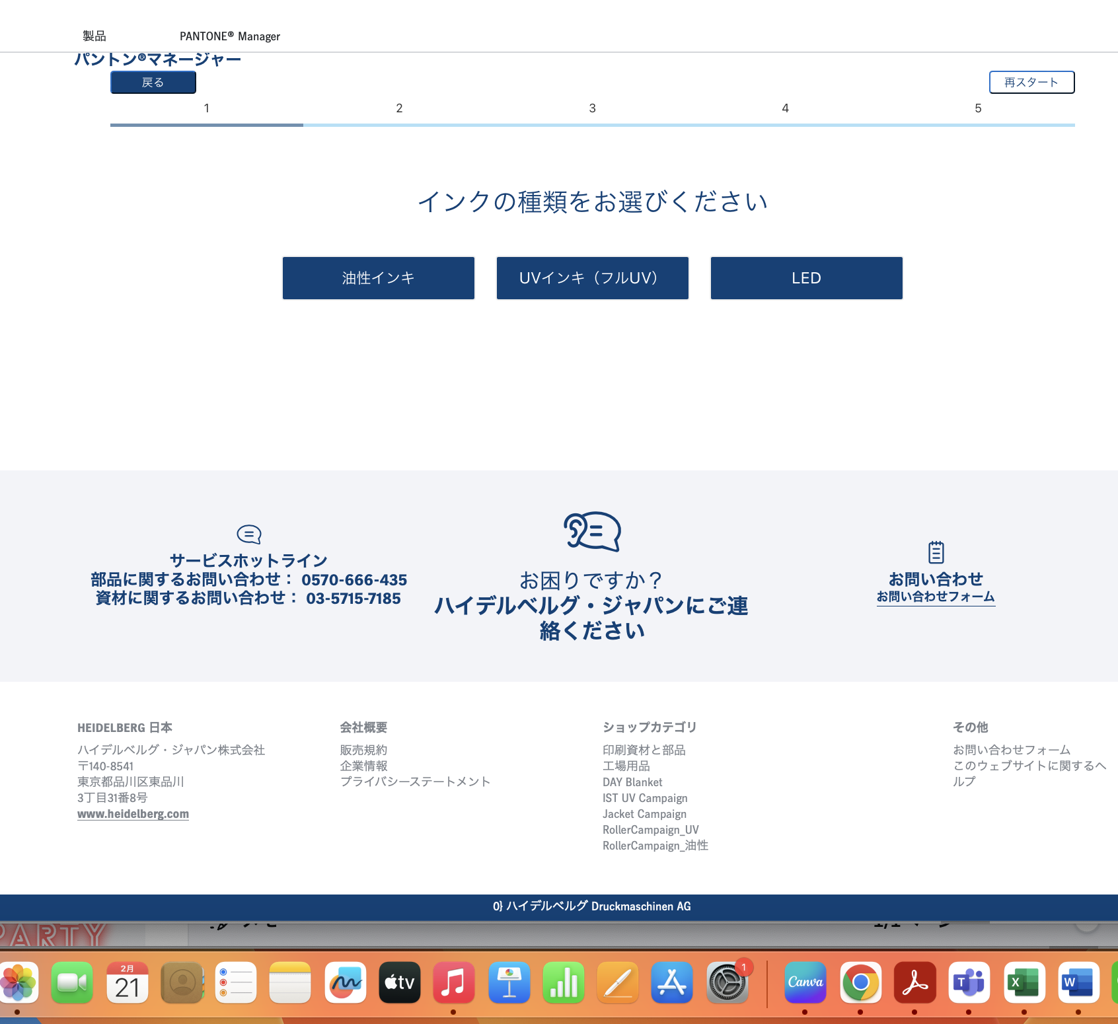The height and width of the screenshot is (1024, 1118).
Task: Open Microsoft Word in Dock
Action: [x=1079, y=983]
